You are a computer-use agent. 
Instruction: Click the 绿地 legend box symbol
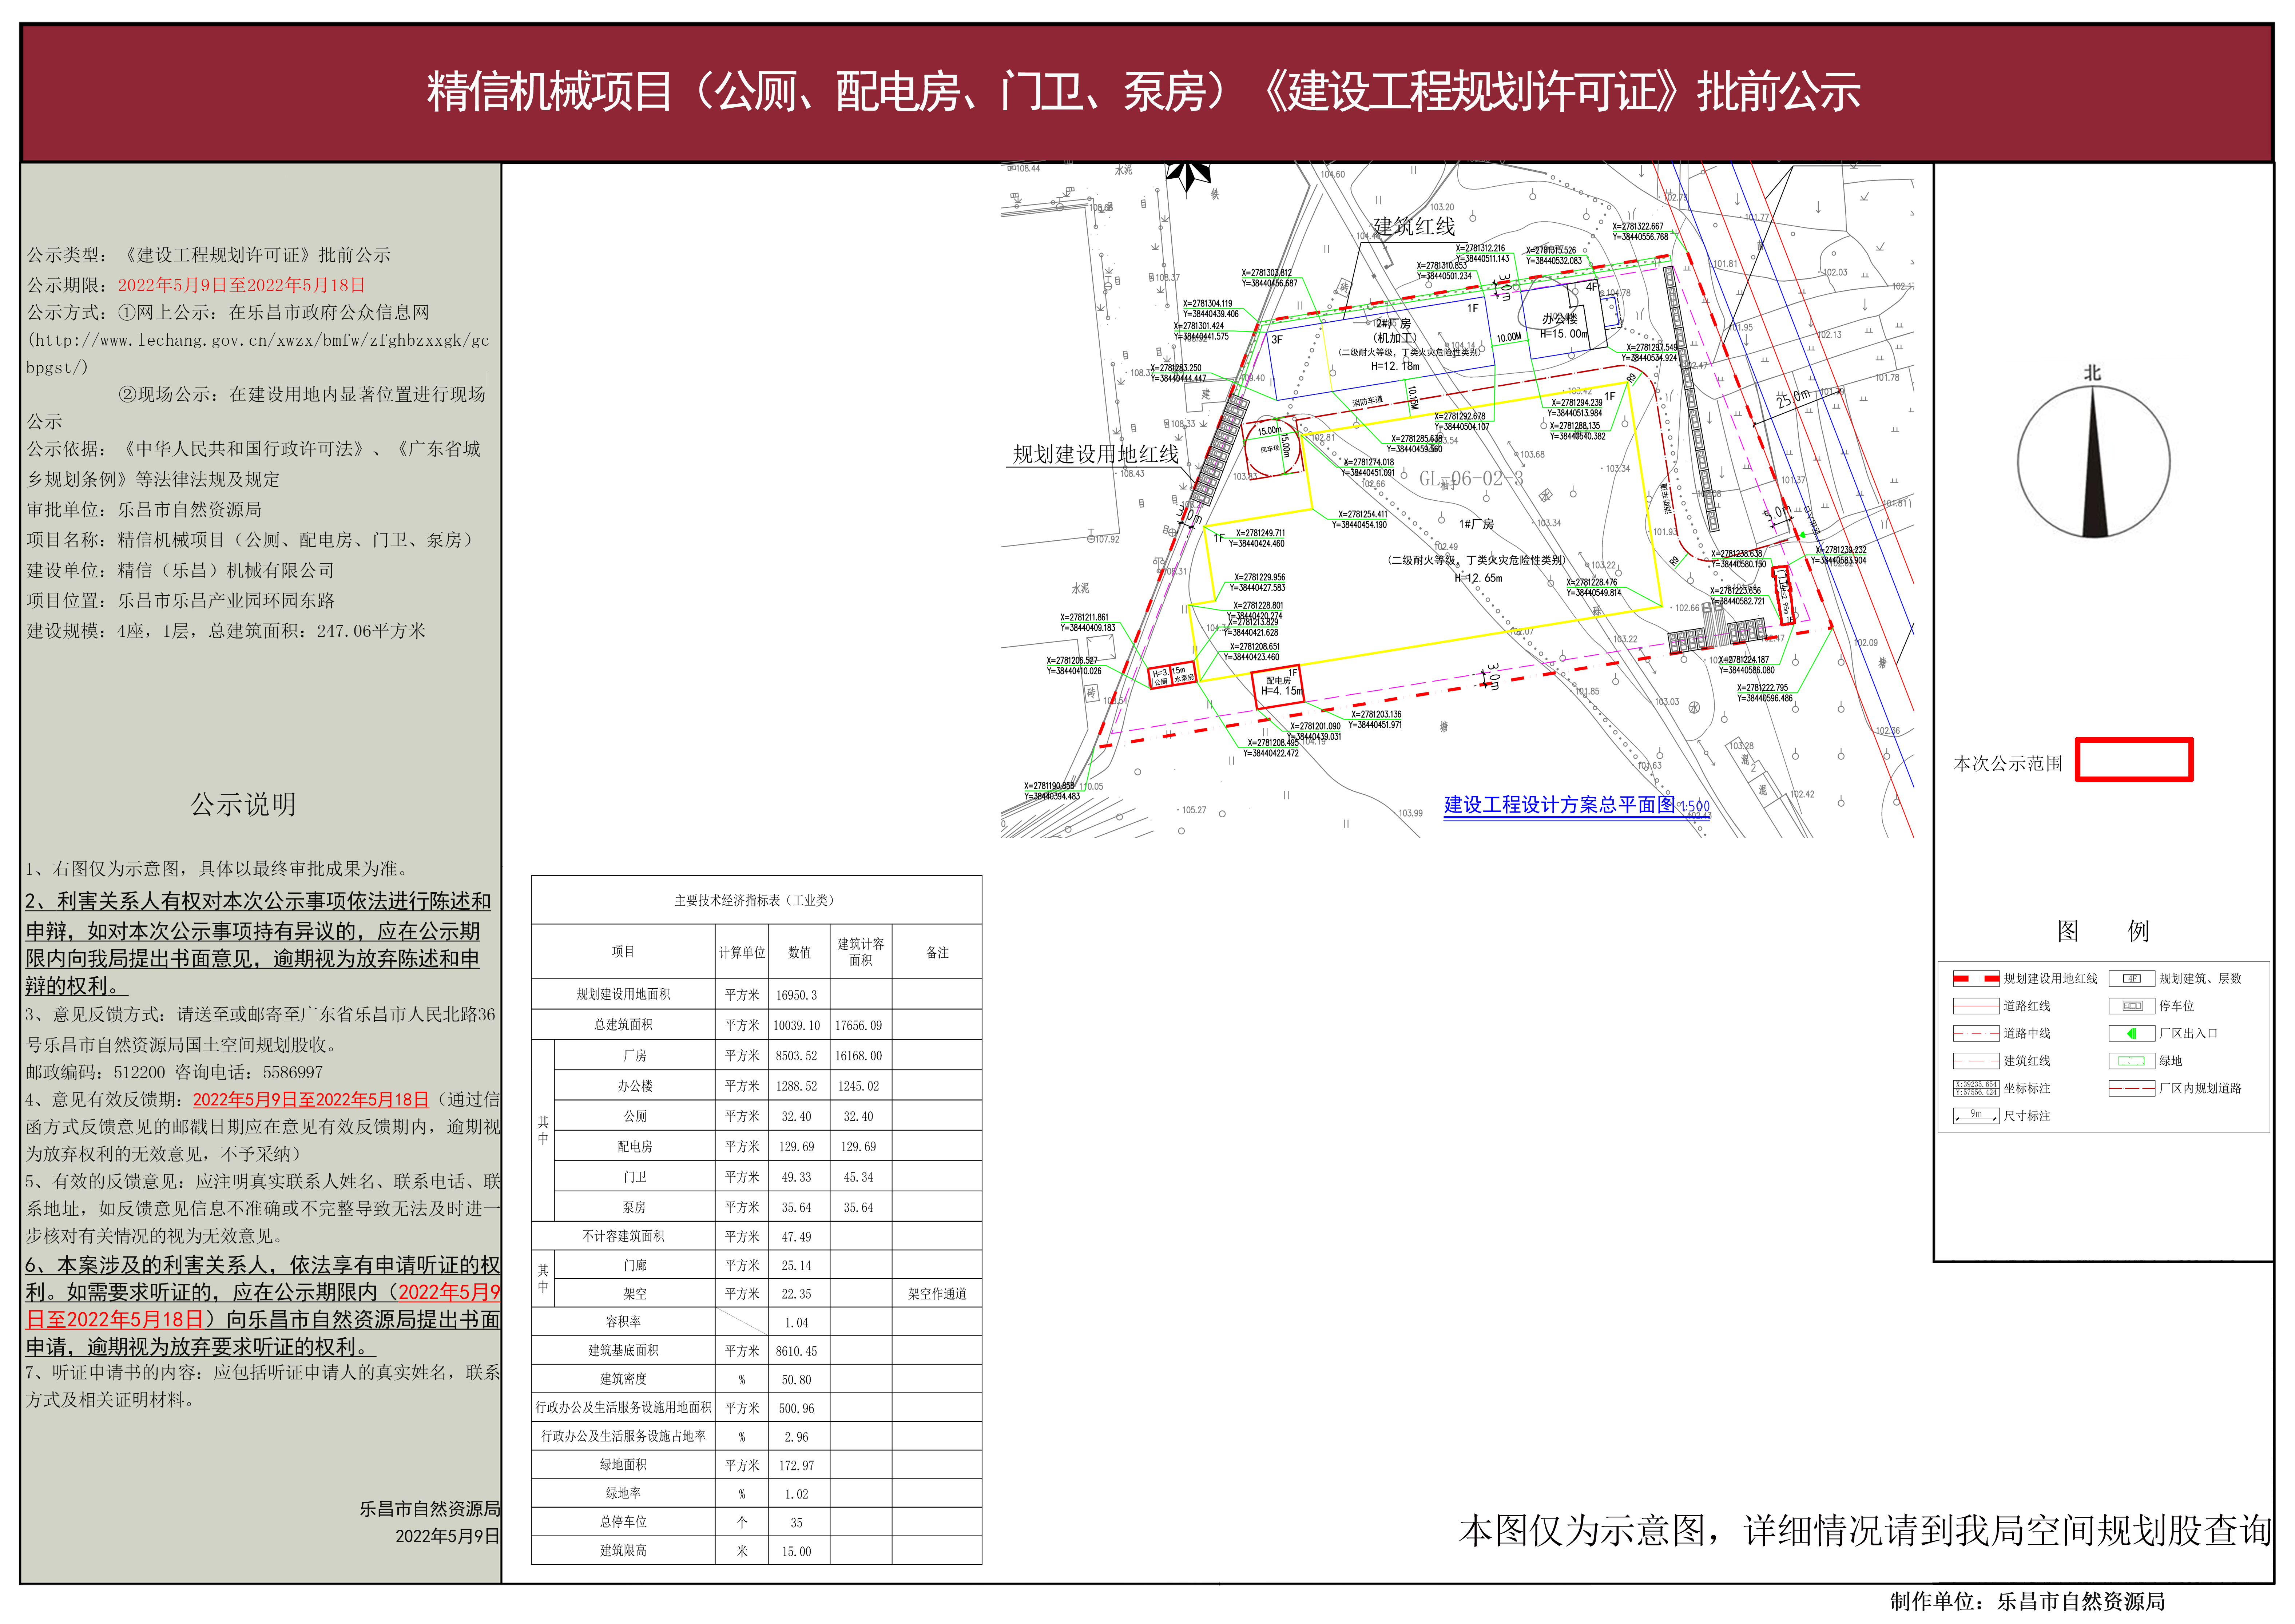(2132, 1061)
